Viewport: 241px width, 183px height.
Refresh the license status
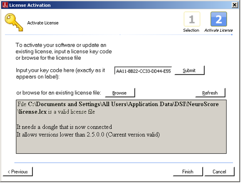tap(210, 93)
